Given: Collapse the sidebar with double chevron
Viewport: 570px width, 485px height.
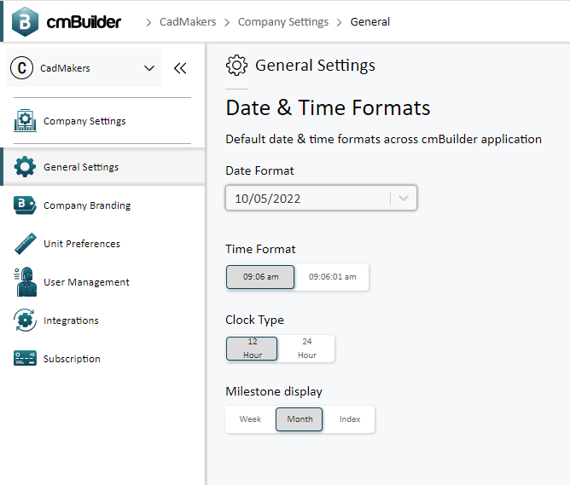Looking at the screenshot, I should (x=180, y=68).
